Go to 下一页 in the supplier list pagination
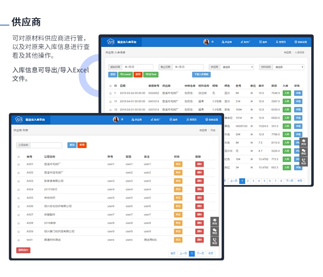 click(200, 254)
